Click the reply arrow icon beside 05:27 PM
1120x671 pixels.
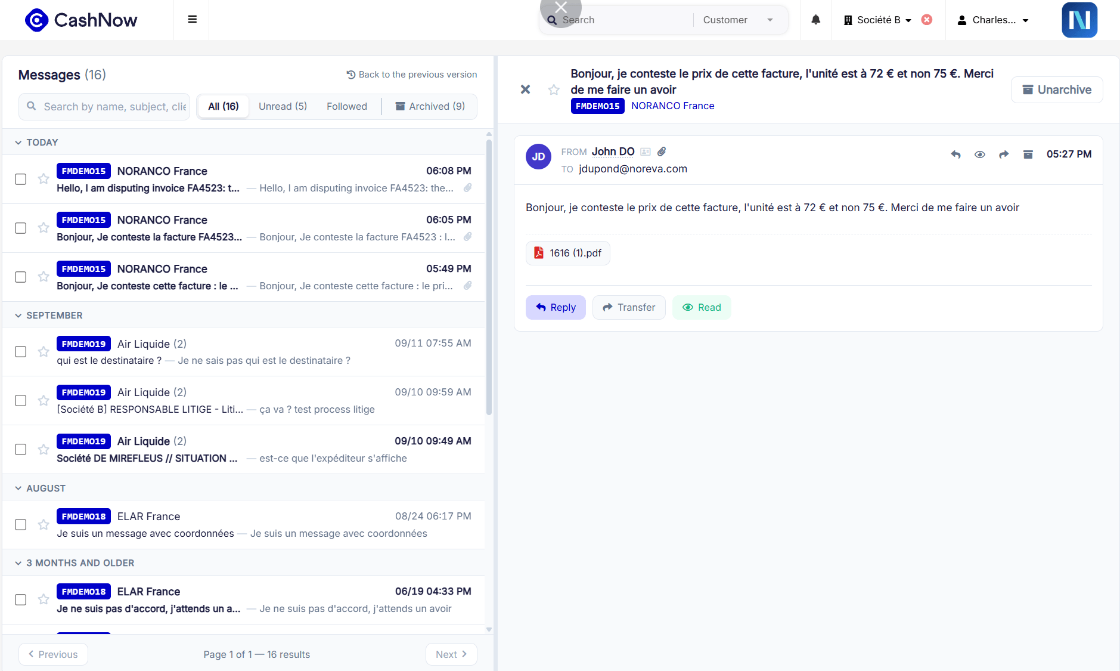coord(955,154)
